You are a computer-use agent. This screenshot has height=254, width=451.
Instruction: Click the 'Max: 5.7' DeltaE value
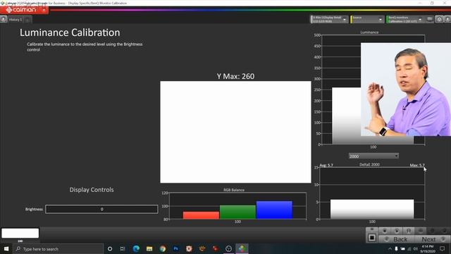[x=417, y=165]
